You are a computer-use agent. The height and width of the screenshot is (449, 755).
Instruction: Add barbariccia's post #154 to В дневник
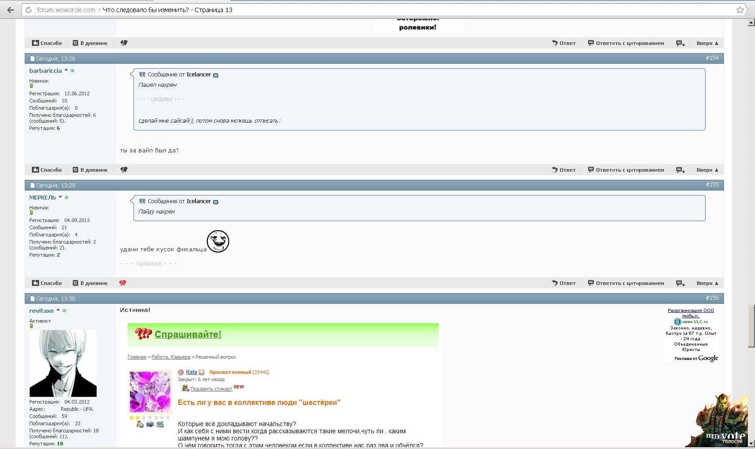90,170
